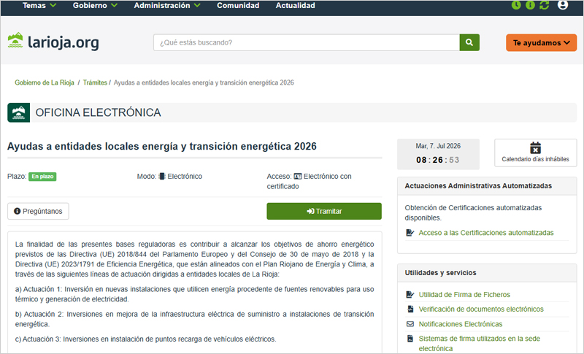Click the arrow icon inside Tramitar button
This screenshot has width=584, height=354.
tap(310, 211)
